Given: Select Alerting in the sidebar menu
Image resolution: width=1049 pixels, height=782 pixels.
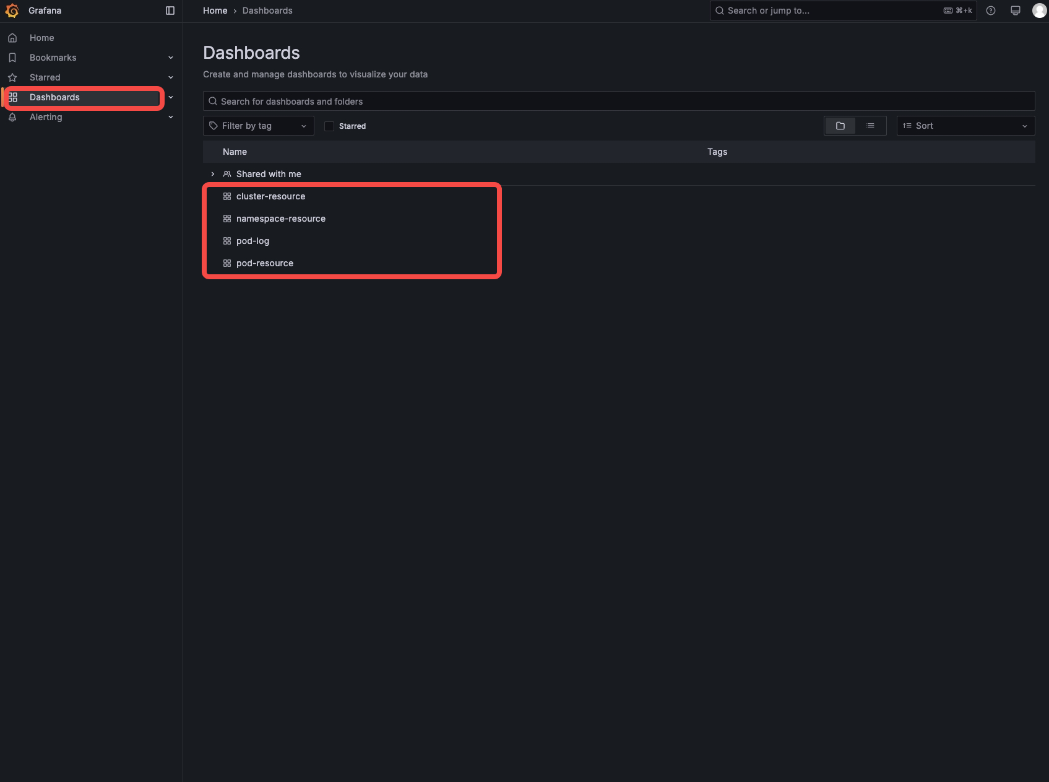Looking at the screenshot, I should 46,117.
